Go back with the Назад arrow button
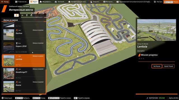Screen dimensions: 179x100 5,2
